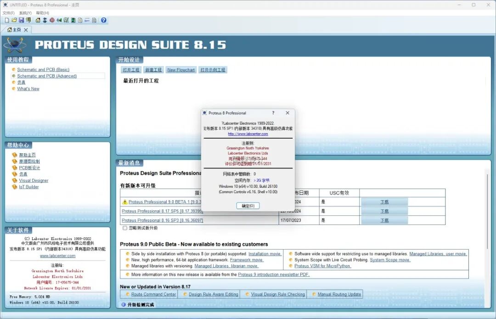Open the 系统(Y) menu
Viewport: 496px width, 319px height.
pos(25,13)
